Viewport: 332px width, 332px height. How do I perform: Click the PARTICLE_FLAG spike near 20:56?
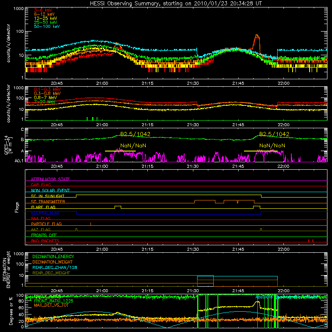[90, 224]
